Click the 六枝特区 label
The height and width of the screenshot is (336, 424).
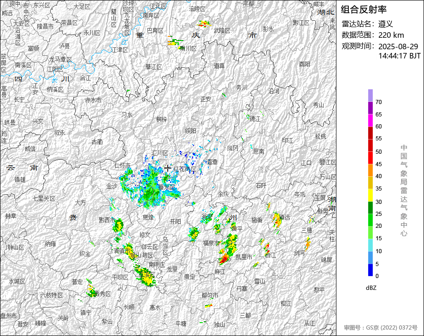(x=51, y=295)
